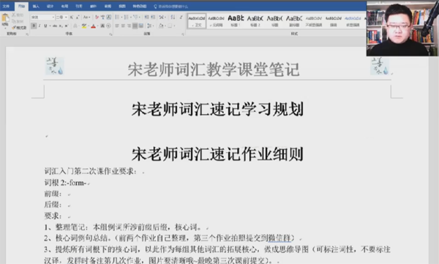Shrink font size with decrease font icon
Viewport: 439px width, 264px height.
pos(78,18)
